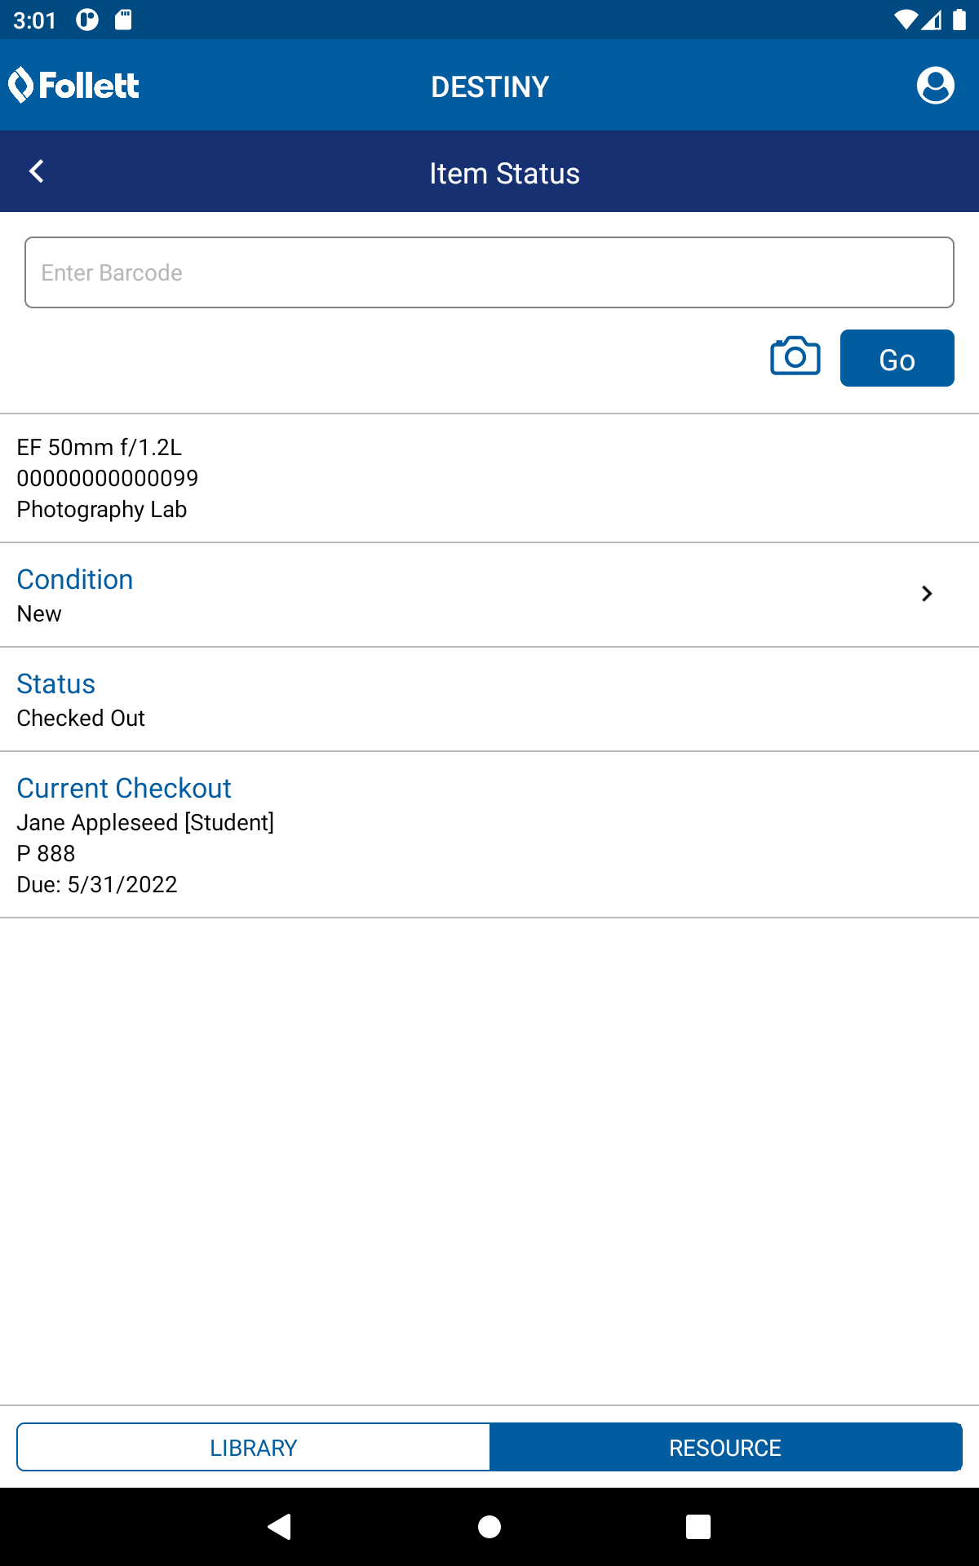This screenshot has width=979, height=1566.
Task: Tap the Status Checked Out row
Action: 489,699
